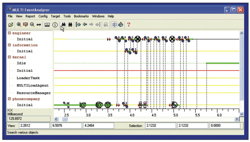Click the View start field 2.2612

(34, 126)
